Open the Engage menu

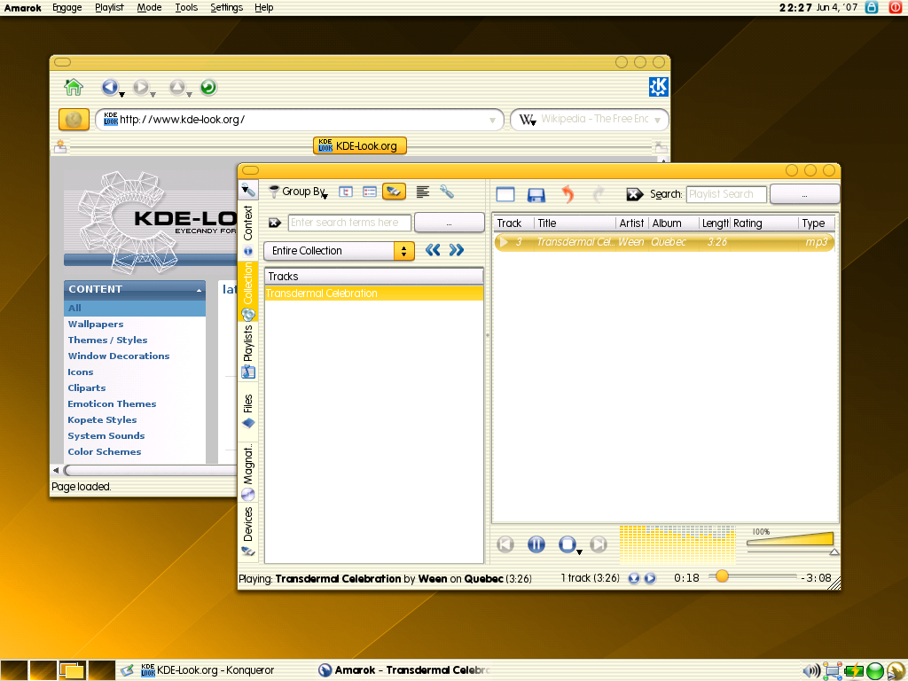pyautogui.click(x=67, y=7)
